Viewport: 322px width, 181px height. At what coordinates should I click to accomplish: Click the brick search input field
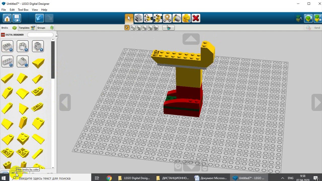(x=40, y=35)
